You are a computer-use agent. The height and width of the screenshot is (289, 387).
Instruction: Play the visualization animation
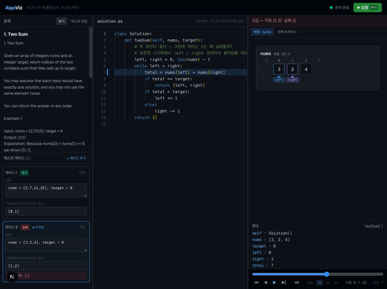(274, 283)
